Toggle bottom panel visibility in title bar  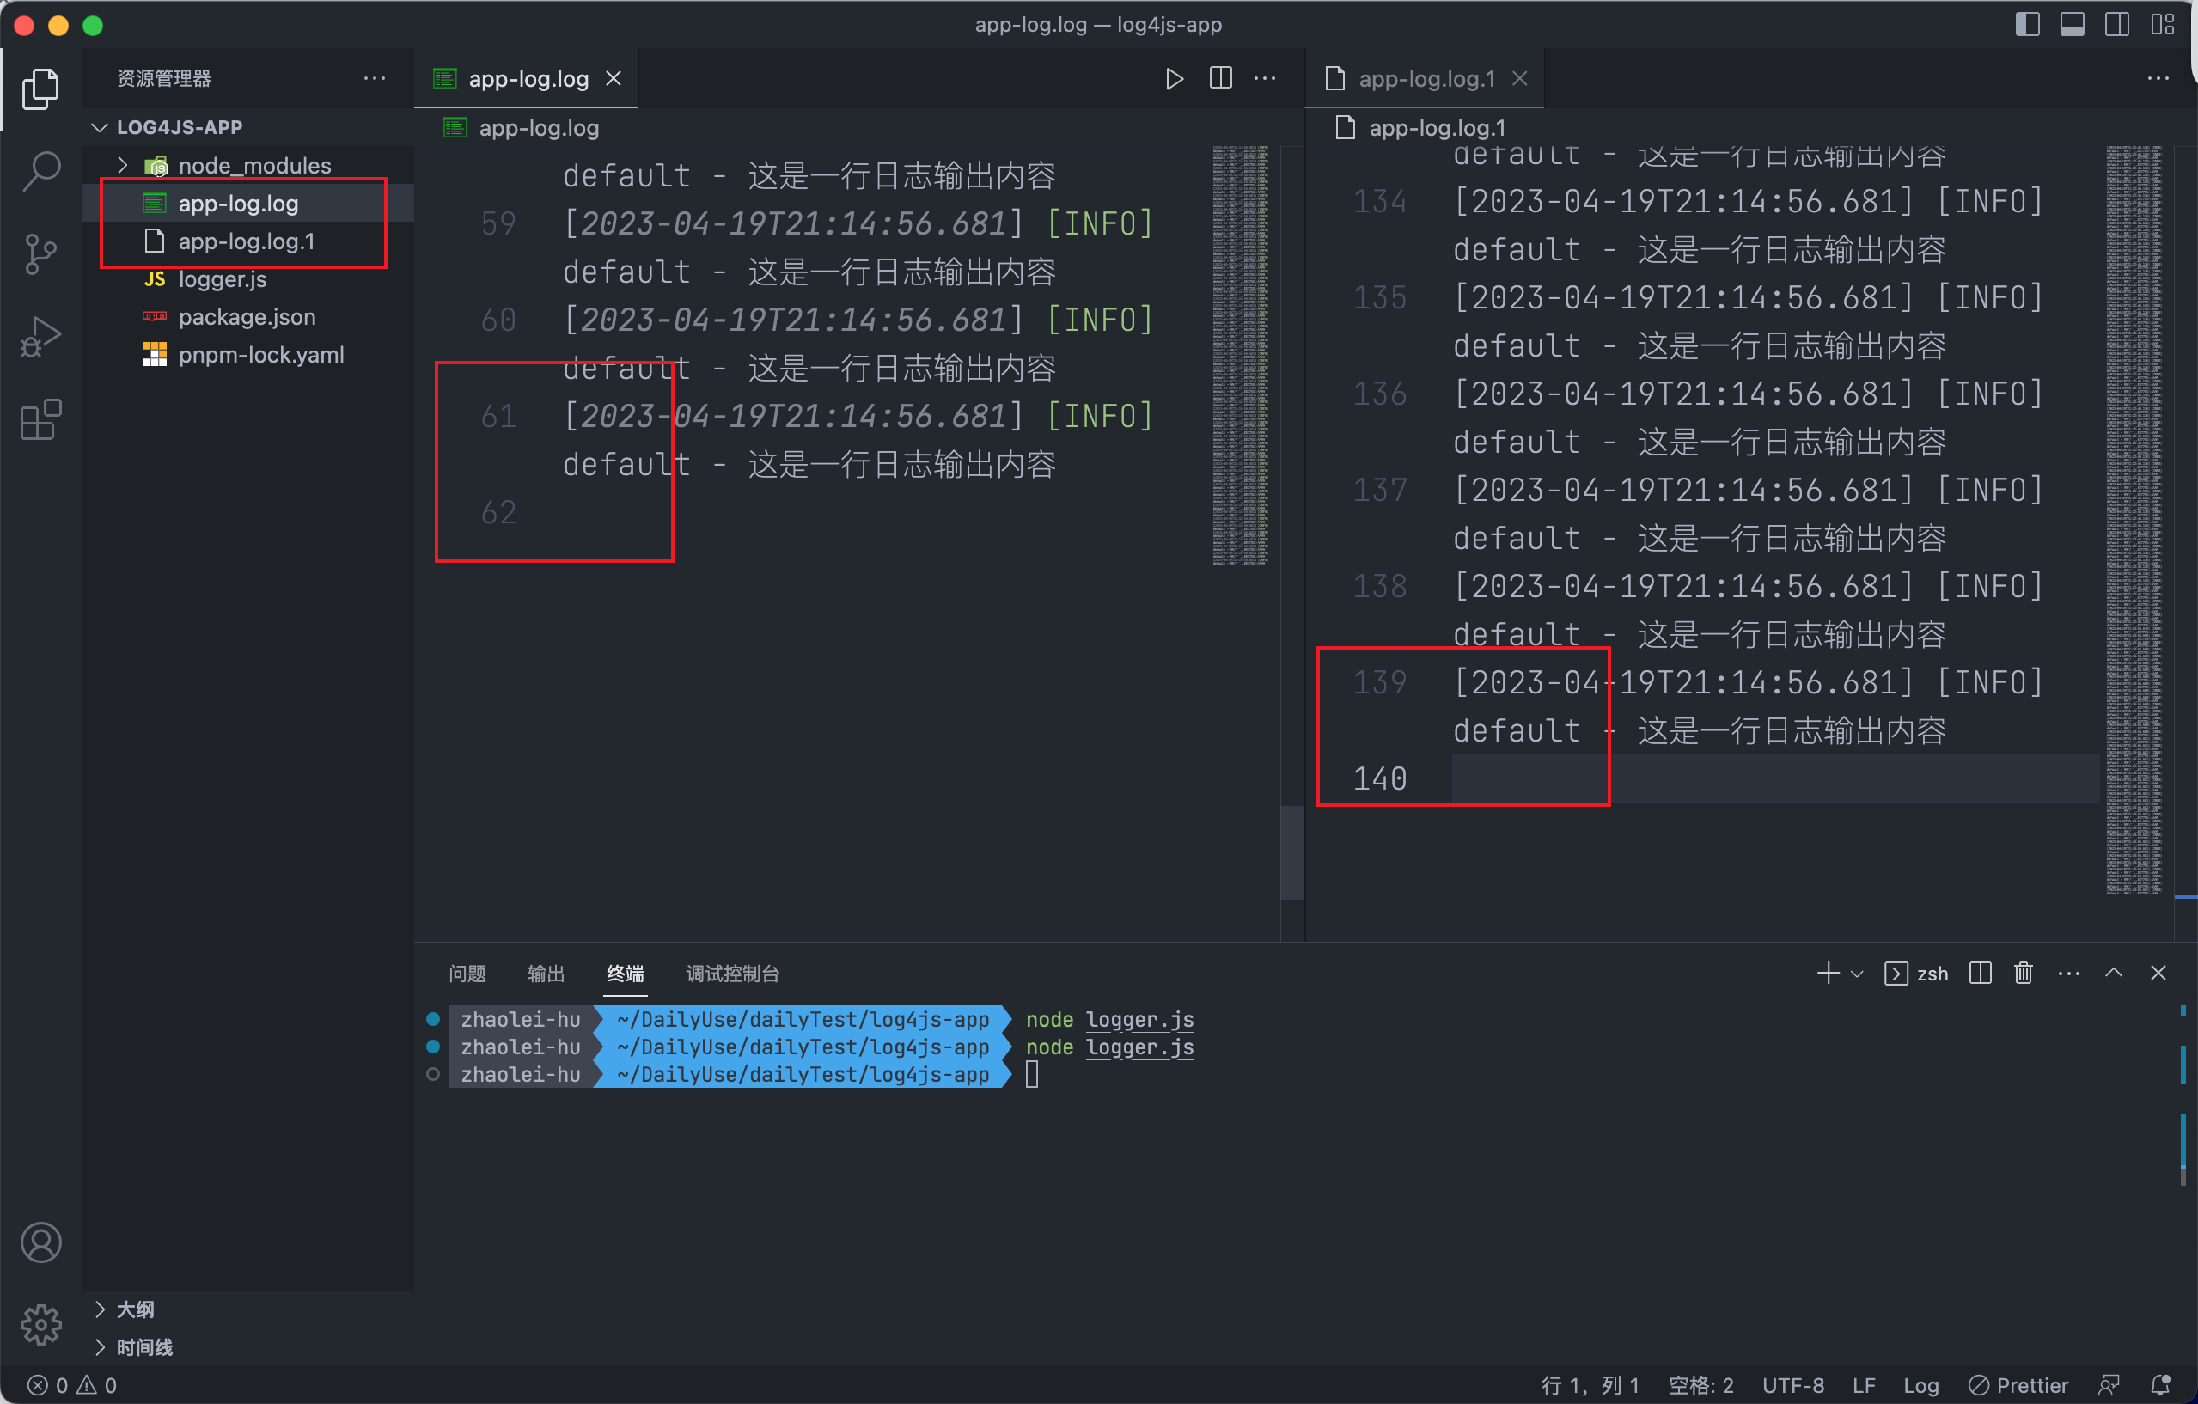pos(2072,25)
